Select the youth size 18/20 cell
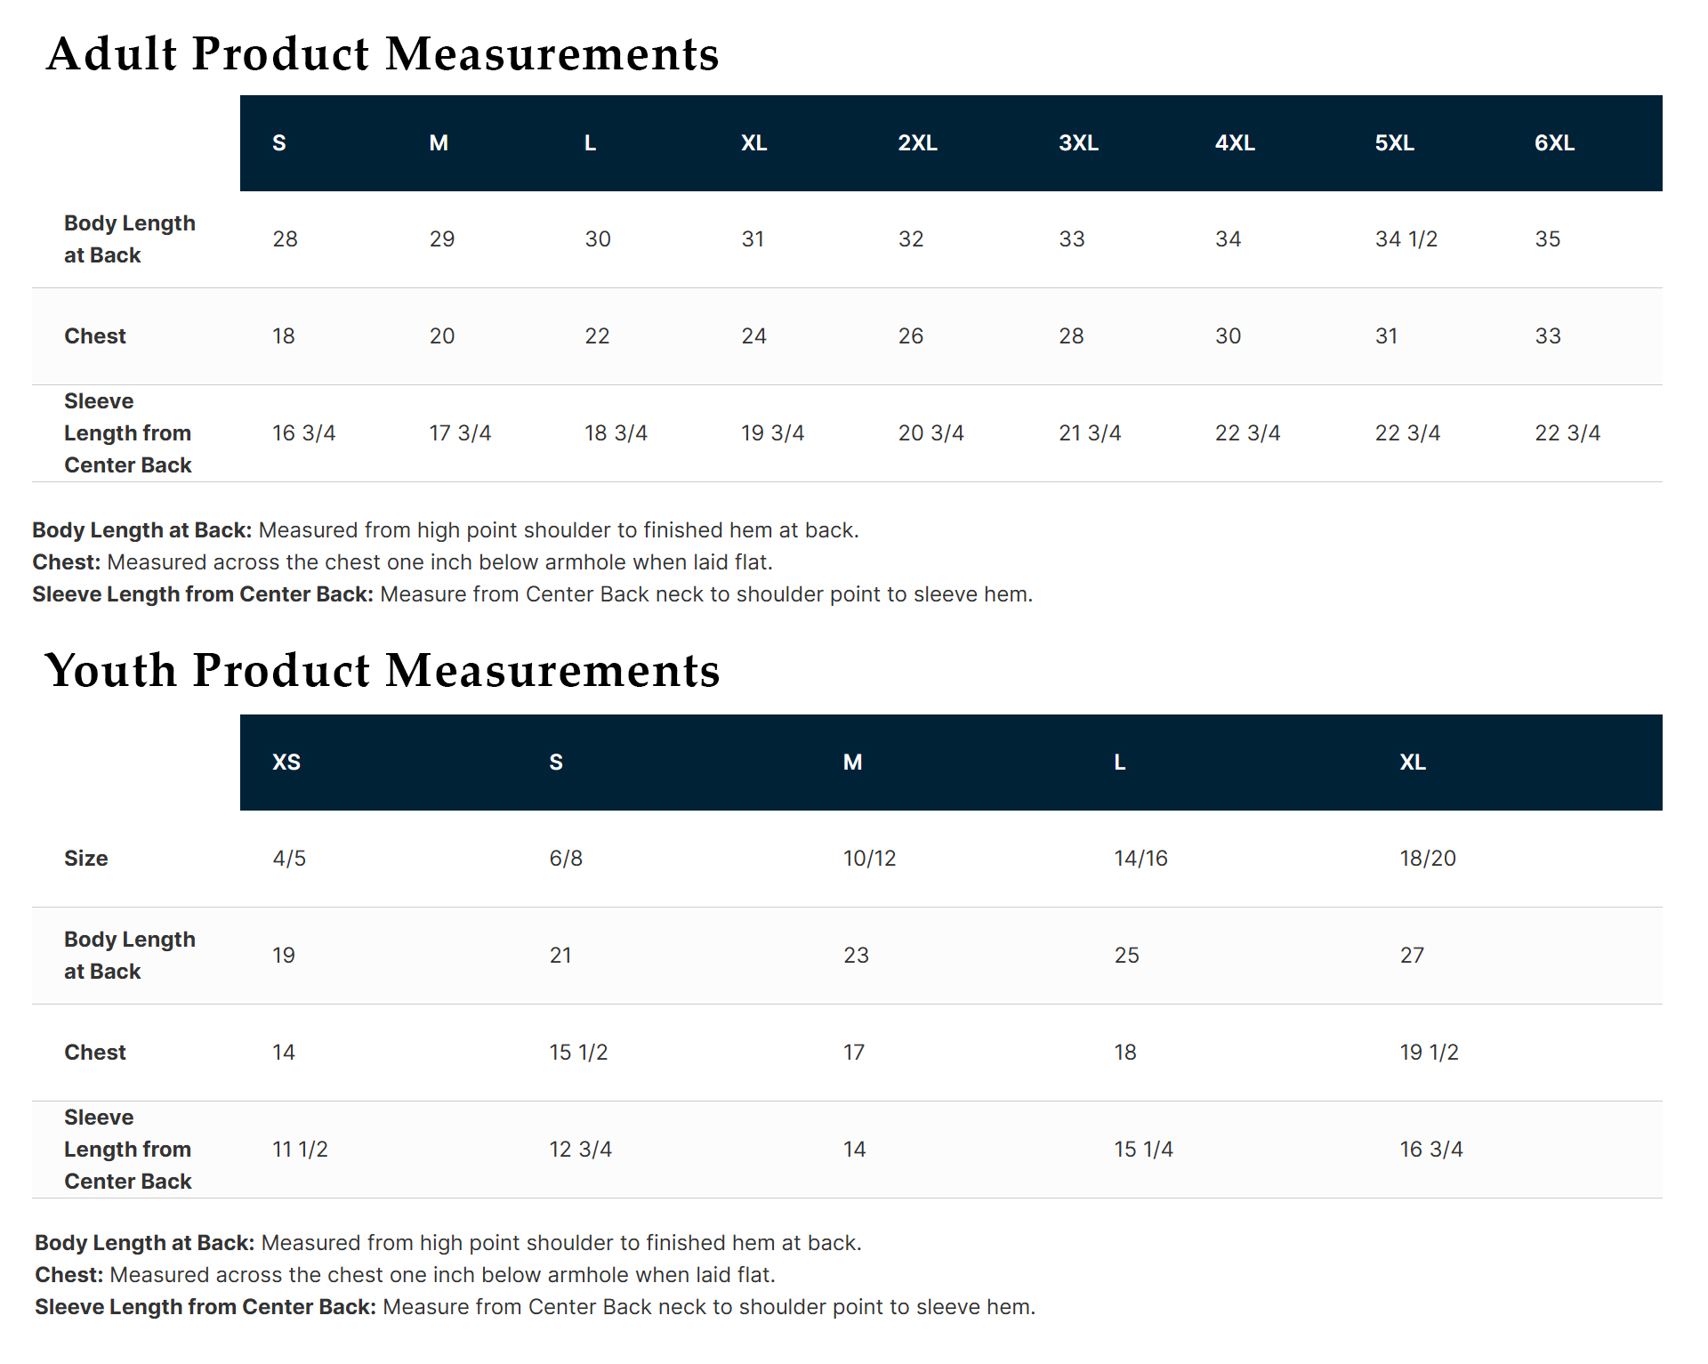 point(1428,859)
